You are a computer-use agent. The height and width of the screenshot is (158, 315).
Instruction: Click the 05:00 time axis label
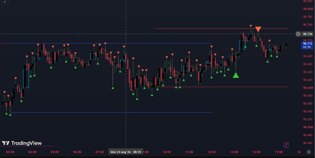(x=55, y=152)
